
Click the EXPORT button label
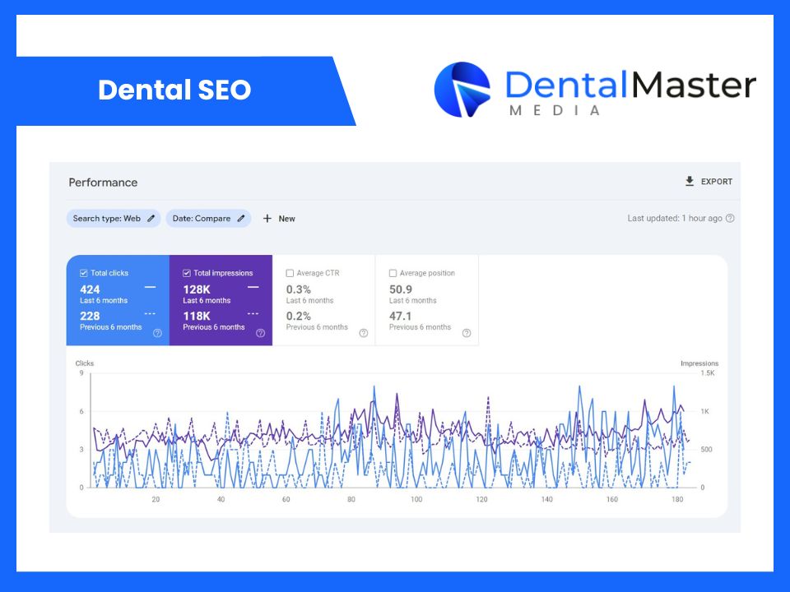[x=717, y=182]
